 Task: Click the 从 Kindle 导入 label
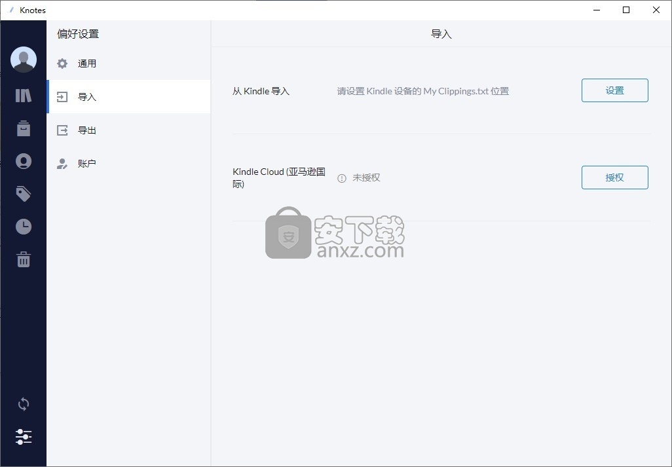pyautogui.click(x=261, y=91)
